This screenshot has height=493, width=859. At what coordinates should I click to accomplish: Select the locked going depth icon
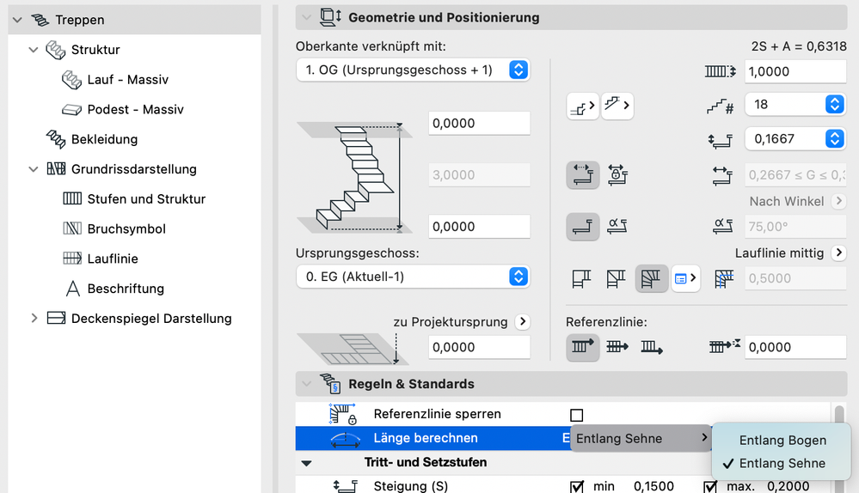pos(617,175)
